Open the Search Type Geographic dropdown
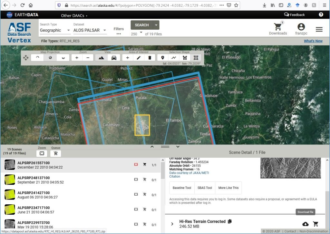 (55, 30)
